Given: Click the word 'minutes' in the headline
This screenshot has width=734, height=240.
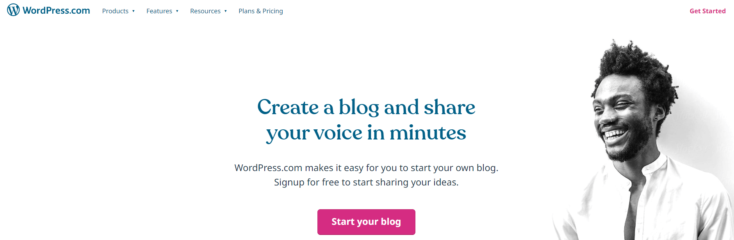Looking at the screenshot, I should pyautogui.click(x=428, y=133).
